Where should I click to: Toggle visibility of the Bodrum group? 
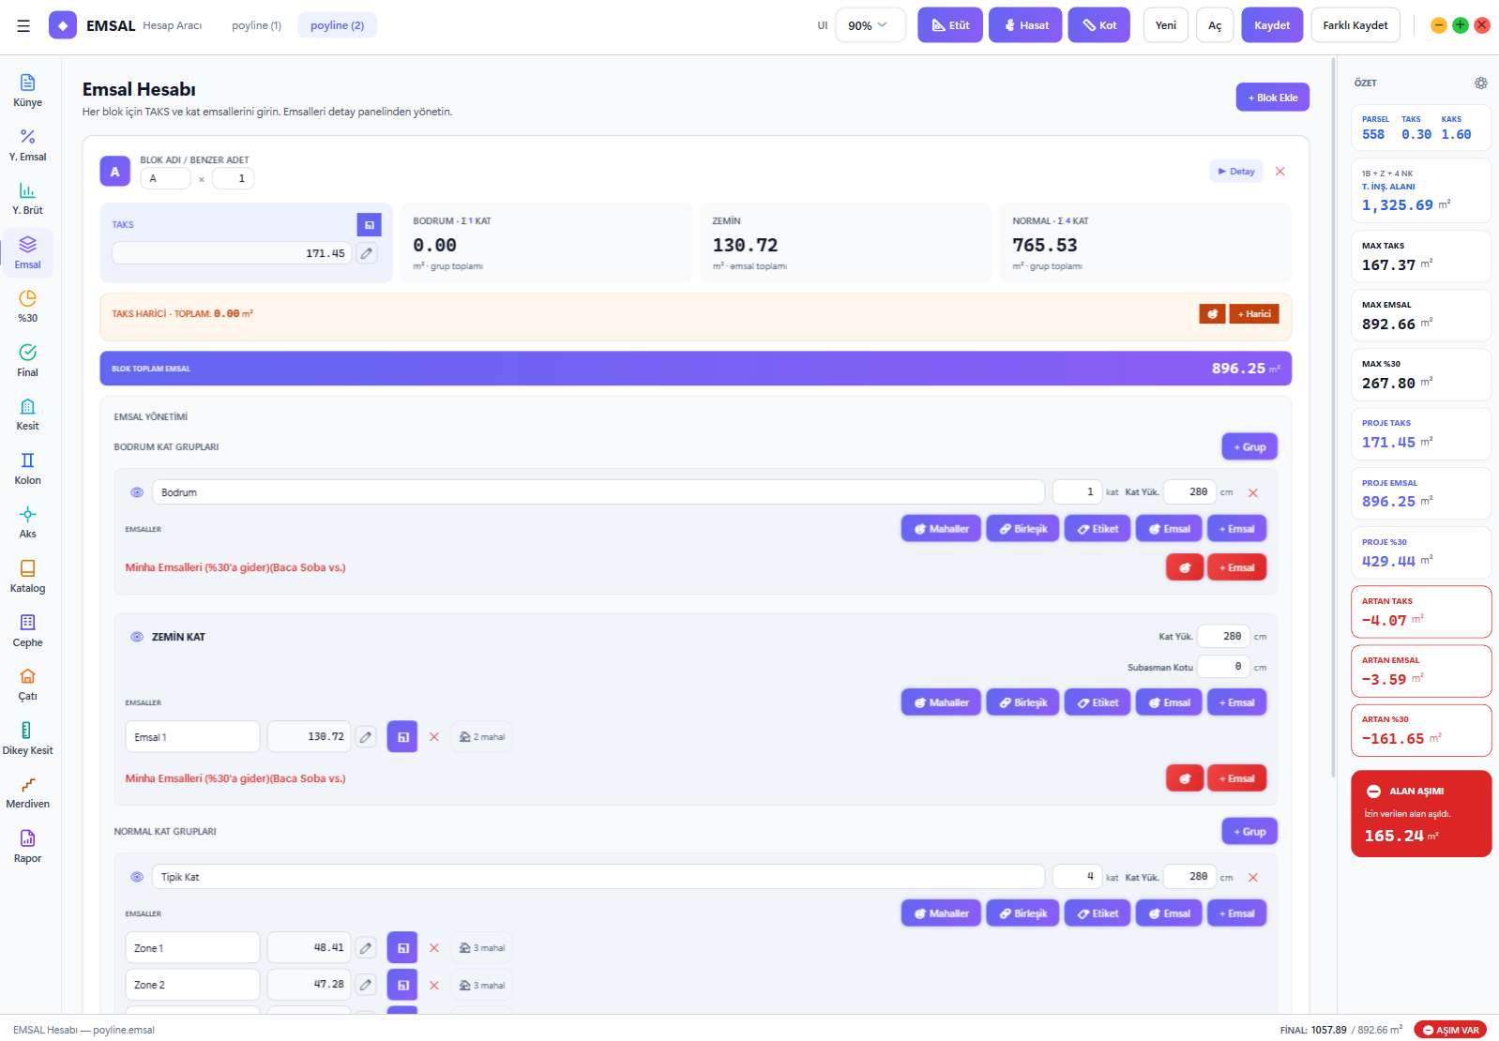coord(137,492)
